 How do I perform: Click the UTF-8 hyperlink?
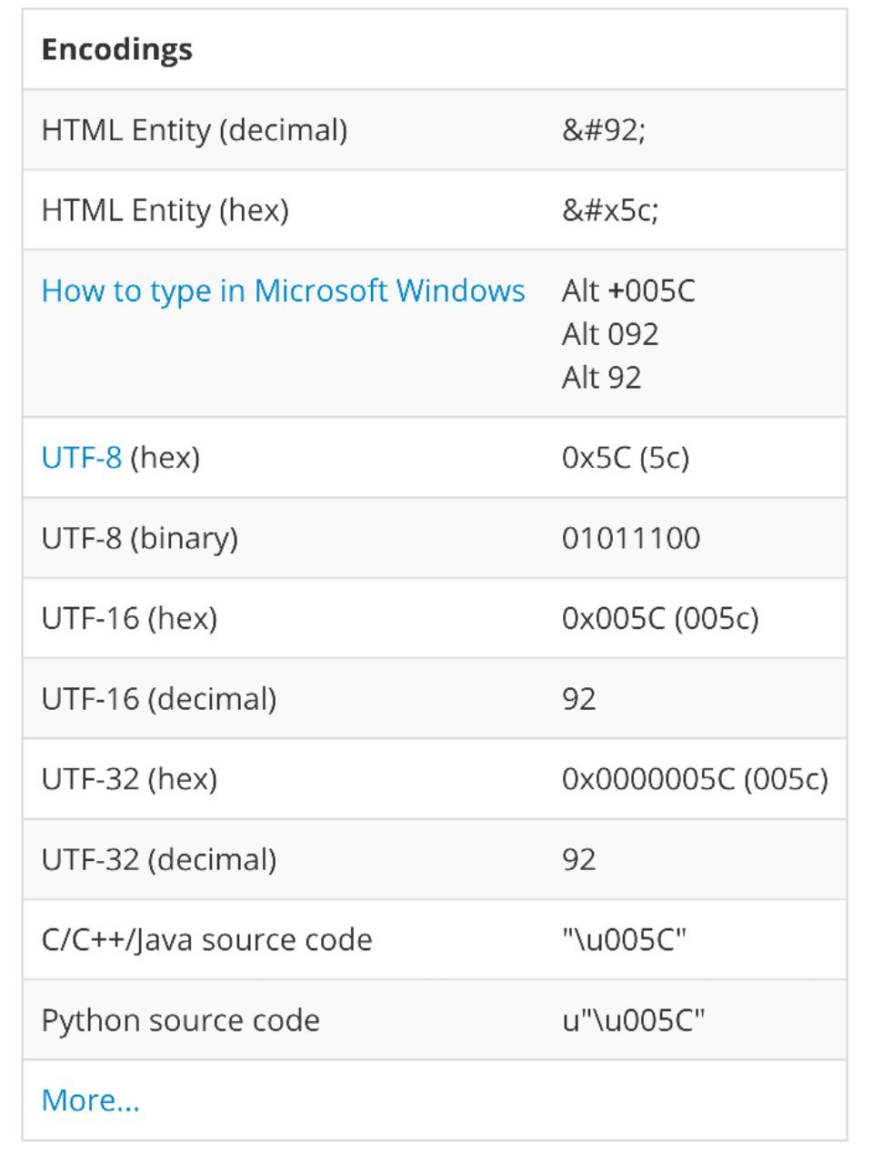pyautogui.click(x=81, y=458)
